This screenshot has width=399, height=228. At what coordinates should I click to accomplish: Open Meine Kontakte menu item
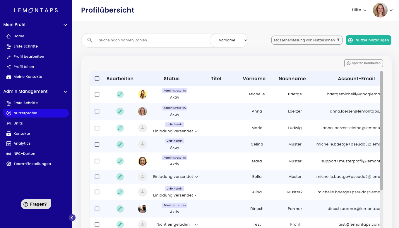28,77
